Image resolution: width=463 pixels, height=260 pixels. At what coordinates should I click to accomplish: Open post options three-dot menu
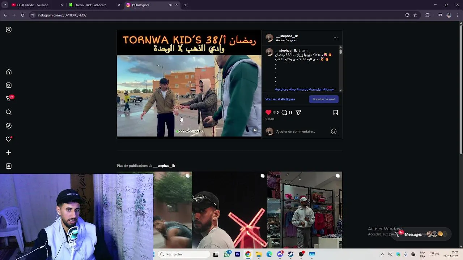(x=336, y=38)
